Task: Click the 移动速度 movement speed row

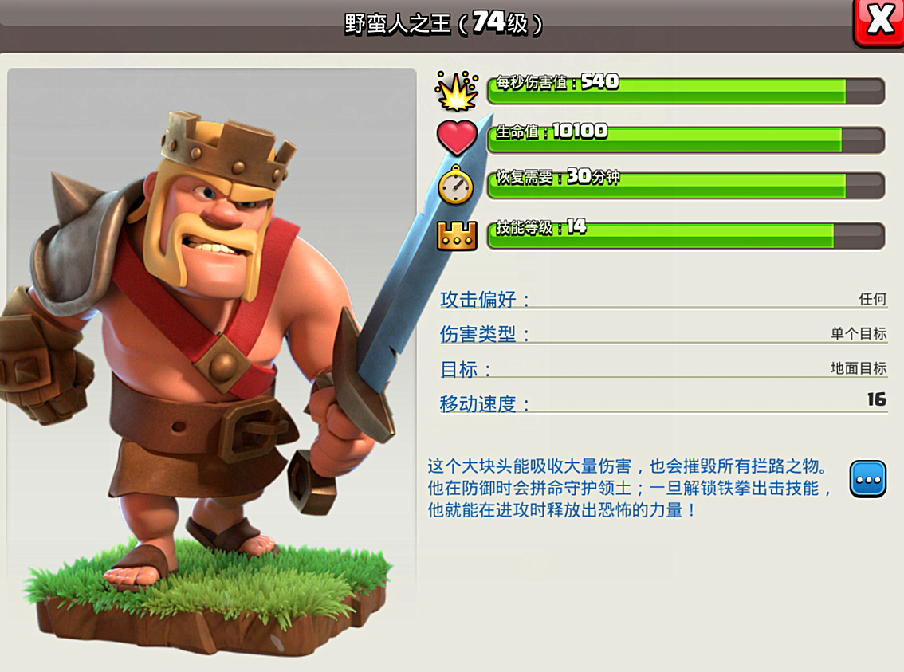Action: pyautogui.click(x=663, y=402)
